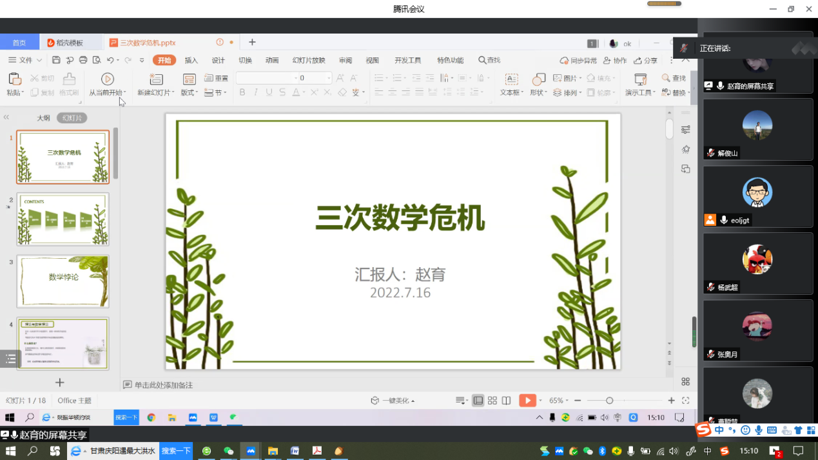Click the Share (分享) button
Viewport: 818px width, 460px height.
[x=646, y=60]
